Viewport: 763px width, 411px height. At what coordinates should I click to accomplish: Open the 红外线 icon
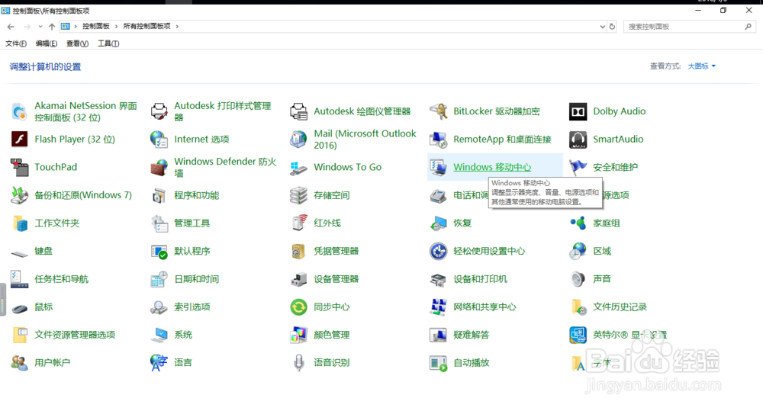point(299,223)
